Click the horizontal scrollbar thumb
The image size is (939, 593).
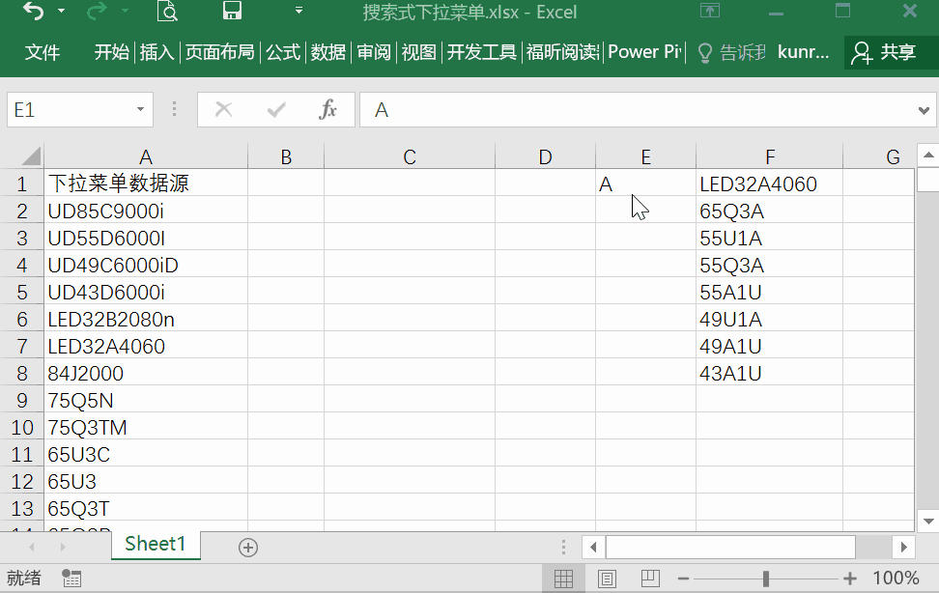[x=730, y=547]
